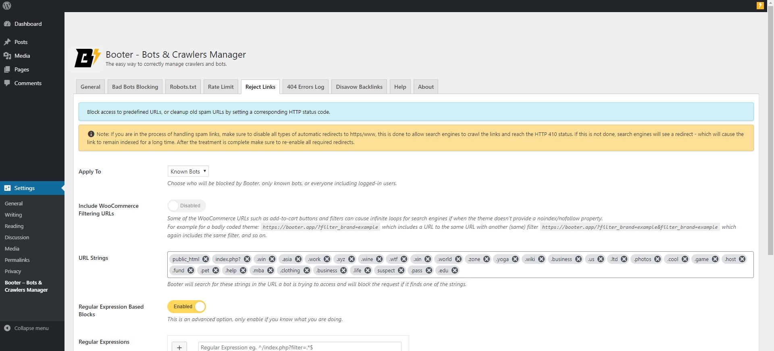
Task: Open the About tab
Action: 426,87
